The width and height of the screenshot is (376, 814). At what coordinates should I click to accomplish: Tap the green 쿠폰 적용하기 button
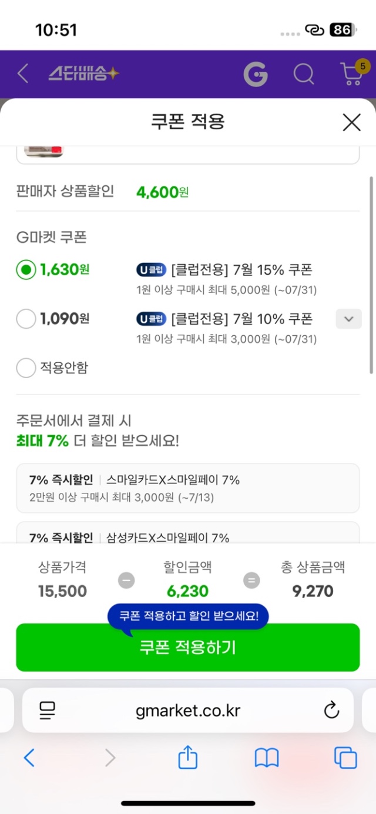pyautogui.click(x=187, y=647)
